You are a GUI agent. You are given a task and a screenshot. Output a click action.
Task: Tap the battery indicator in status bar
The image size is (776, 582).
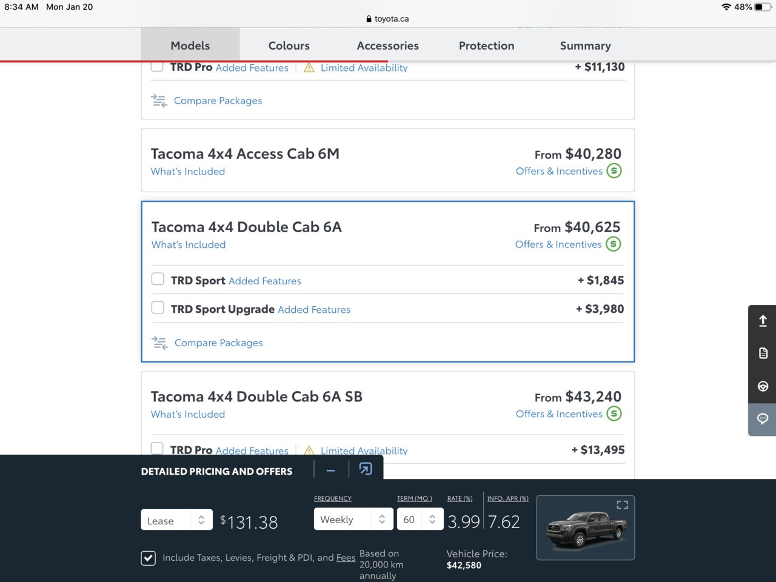762,7
